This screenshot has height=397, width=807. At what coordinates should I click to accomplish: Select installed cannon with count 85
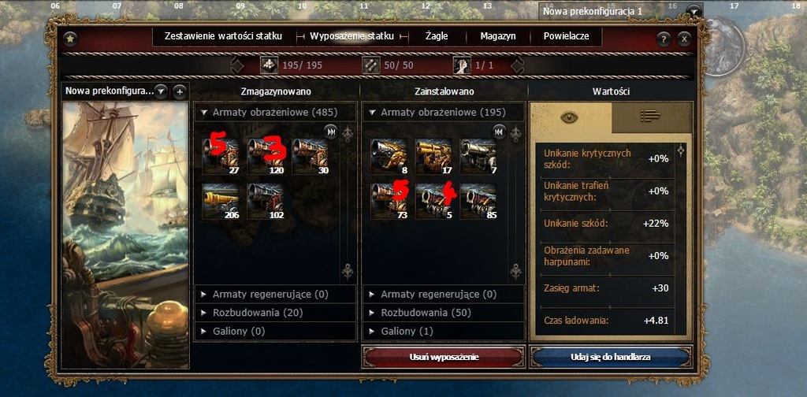pos(478,201)
